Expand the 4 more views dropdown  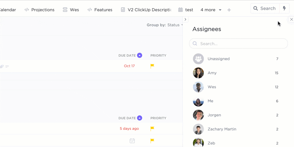[211, 10]
